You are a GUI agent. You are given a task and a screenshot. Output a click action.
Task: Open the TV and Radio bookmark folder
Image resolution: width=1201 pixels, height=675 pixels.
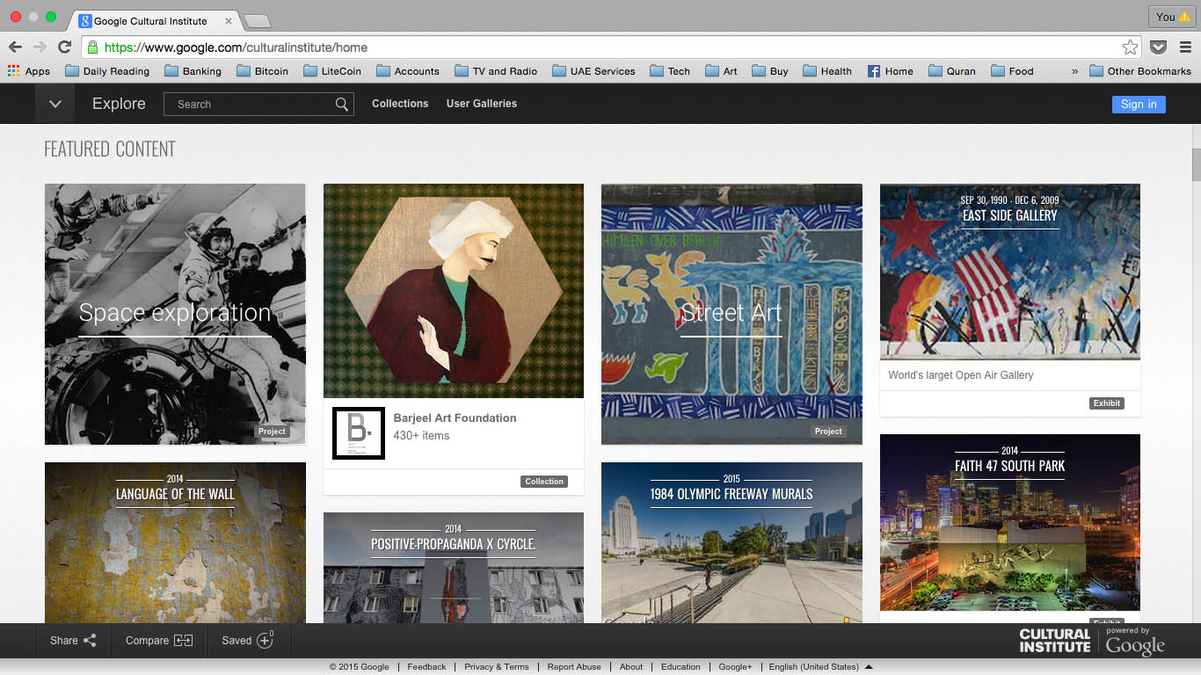[496, 71]
